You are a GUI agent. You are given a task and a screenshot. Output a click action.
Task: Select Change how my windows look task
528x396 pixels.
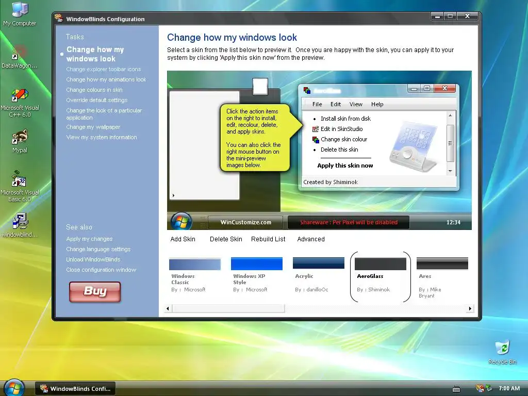95,54
